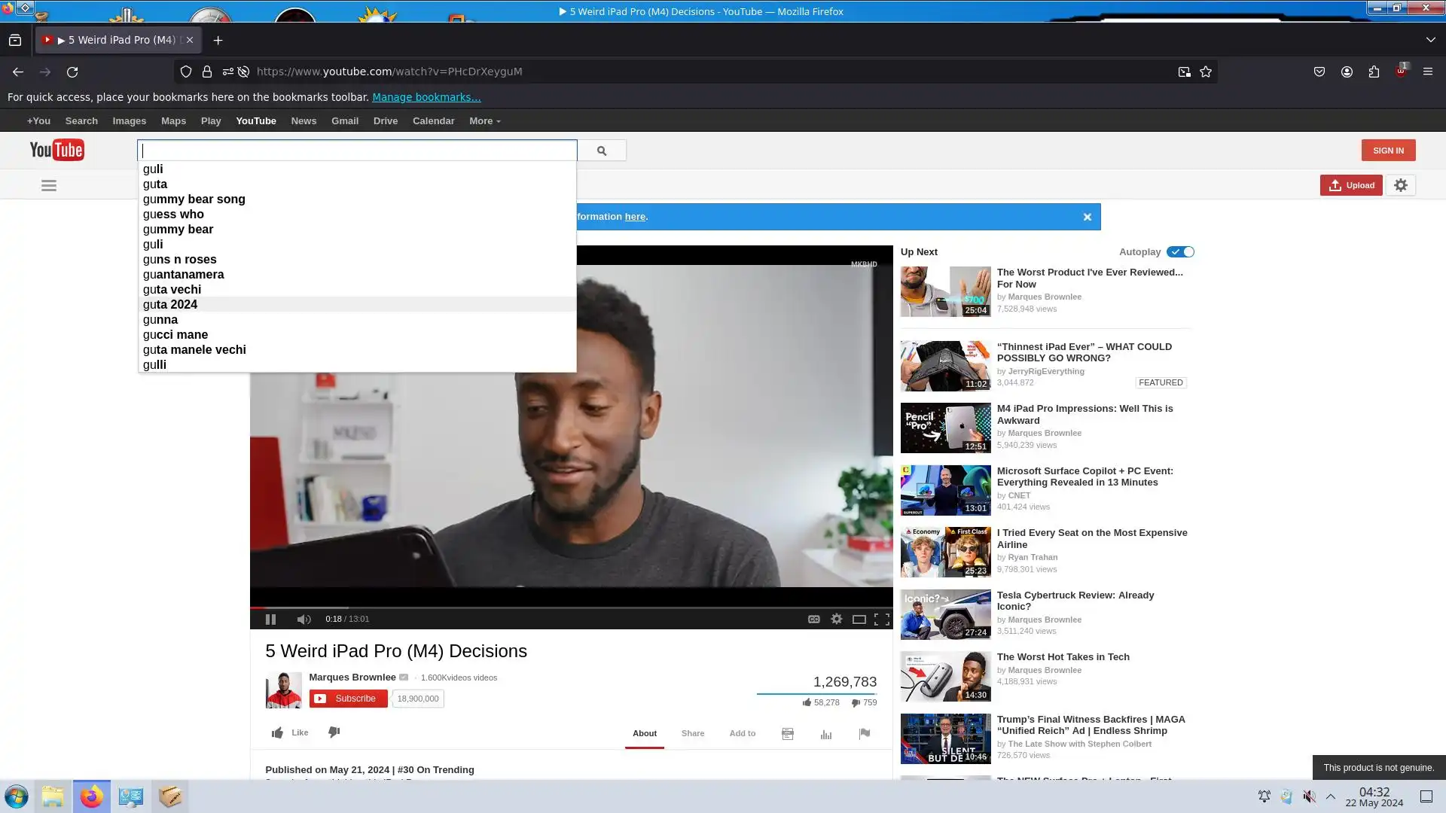Screen dimensions: 1446x813
Task: Toggle closed captions on video
Action: pos(813,619)
